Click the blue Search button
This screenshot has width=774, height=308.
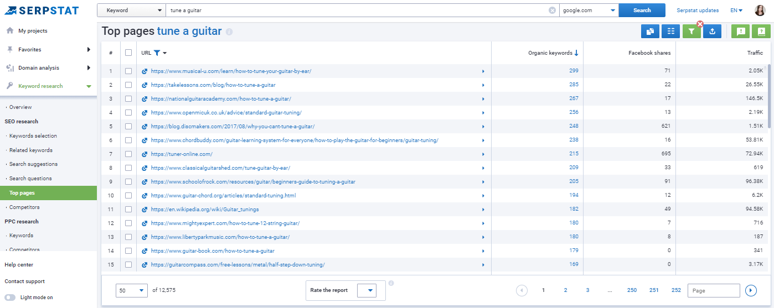pyautogui.click(x=642, y=11)
